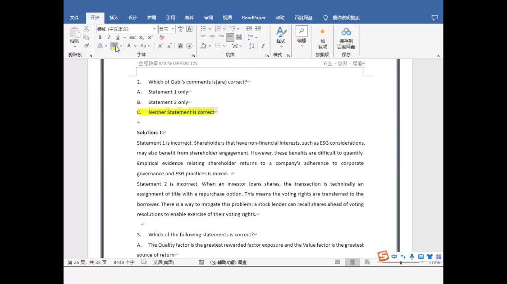
Task: Click the zoom slider in status bar
Action: [401, 262]
